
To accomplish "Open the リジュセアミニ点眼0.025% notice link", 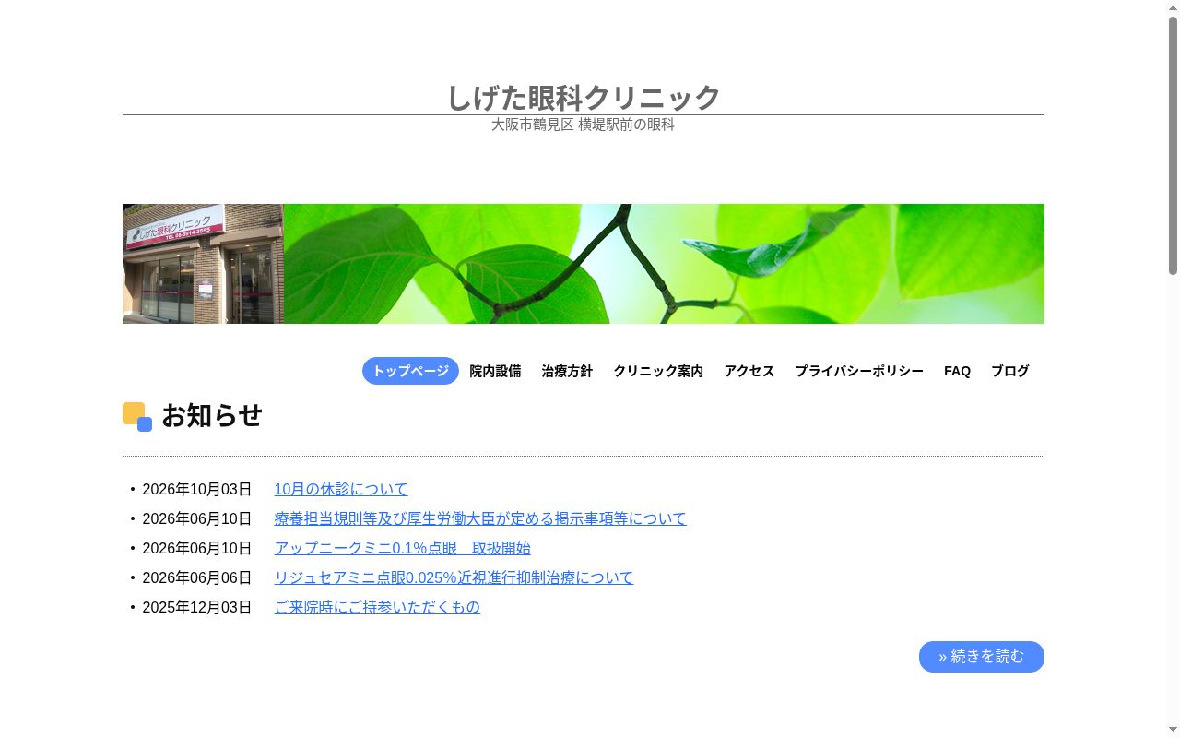I will point(454,577).
